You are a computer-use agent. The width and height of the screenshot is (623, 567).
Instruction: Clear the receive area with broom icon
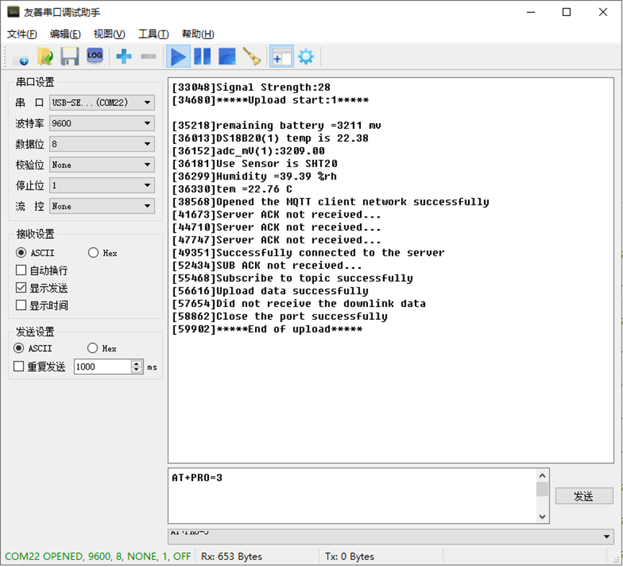point(252,56)
